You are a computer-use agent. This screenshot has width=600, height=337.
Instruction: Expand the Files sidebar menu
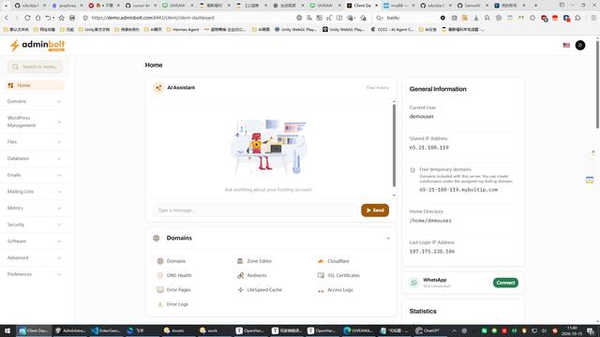click(x=35, y=142)
